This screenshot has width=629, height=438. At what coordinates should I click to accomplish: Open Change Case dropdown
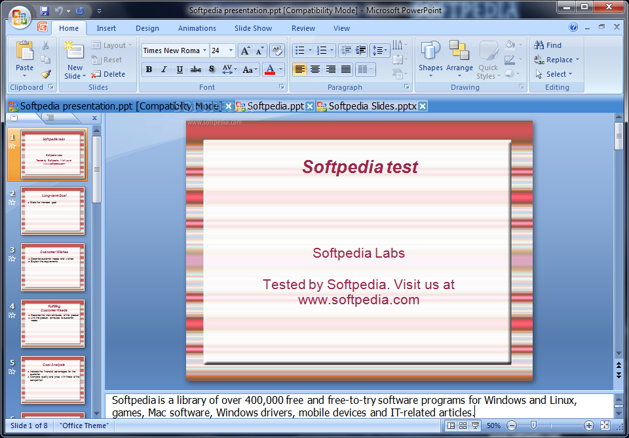point(250,70)
